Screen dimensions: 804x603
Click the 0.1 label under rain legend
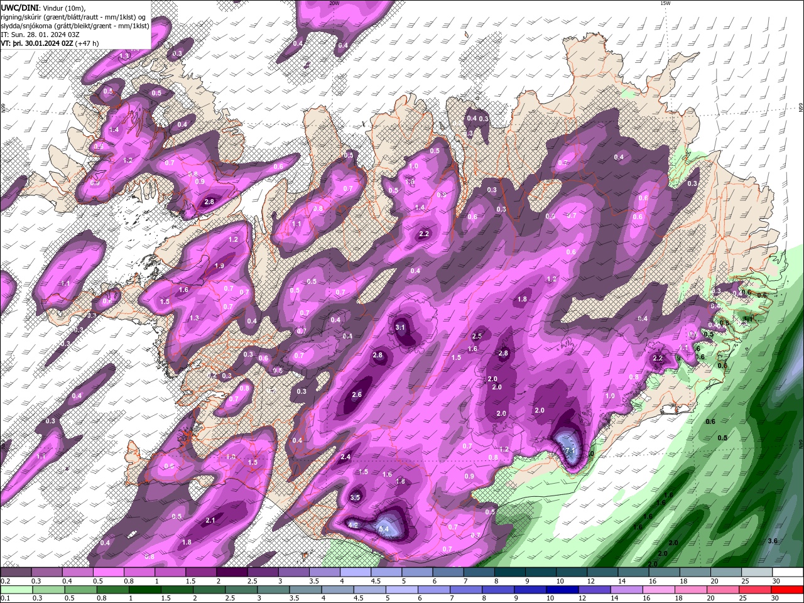(4, 599)
